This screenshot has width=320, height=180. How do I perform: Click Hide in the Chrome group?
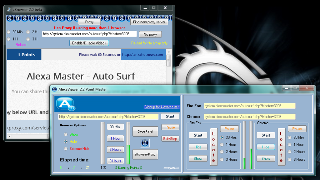(x=266, y=147)
